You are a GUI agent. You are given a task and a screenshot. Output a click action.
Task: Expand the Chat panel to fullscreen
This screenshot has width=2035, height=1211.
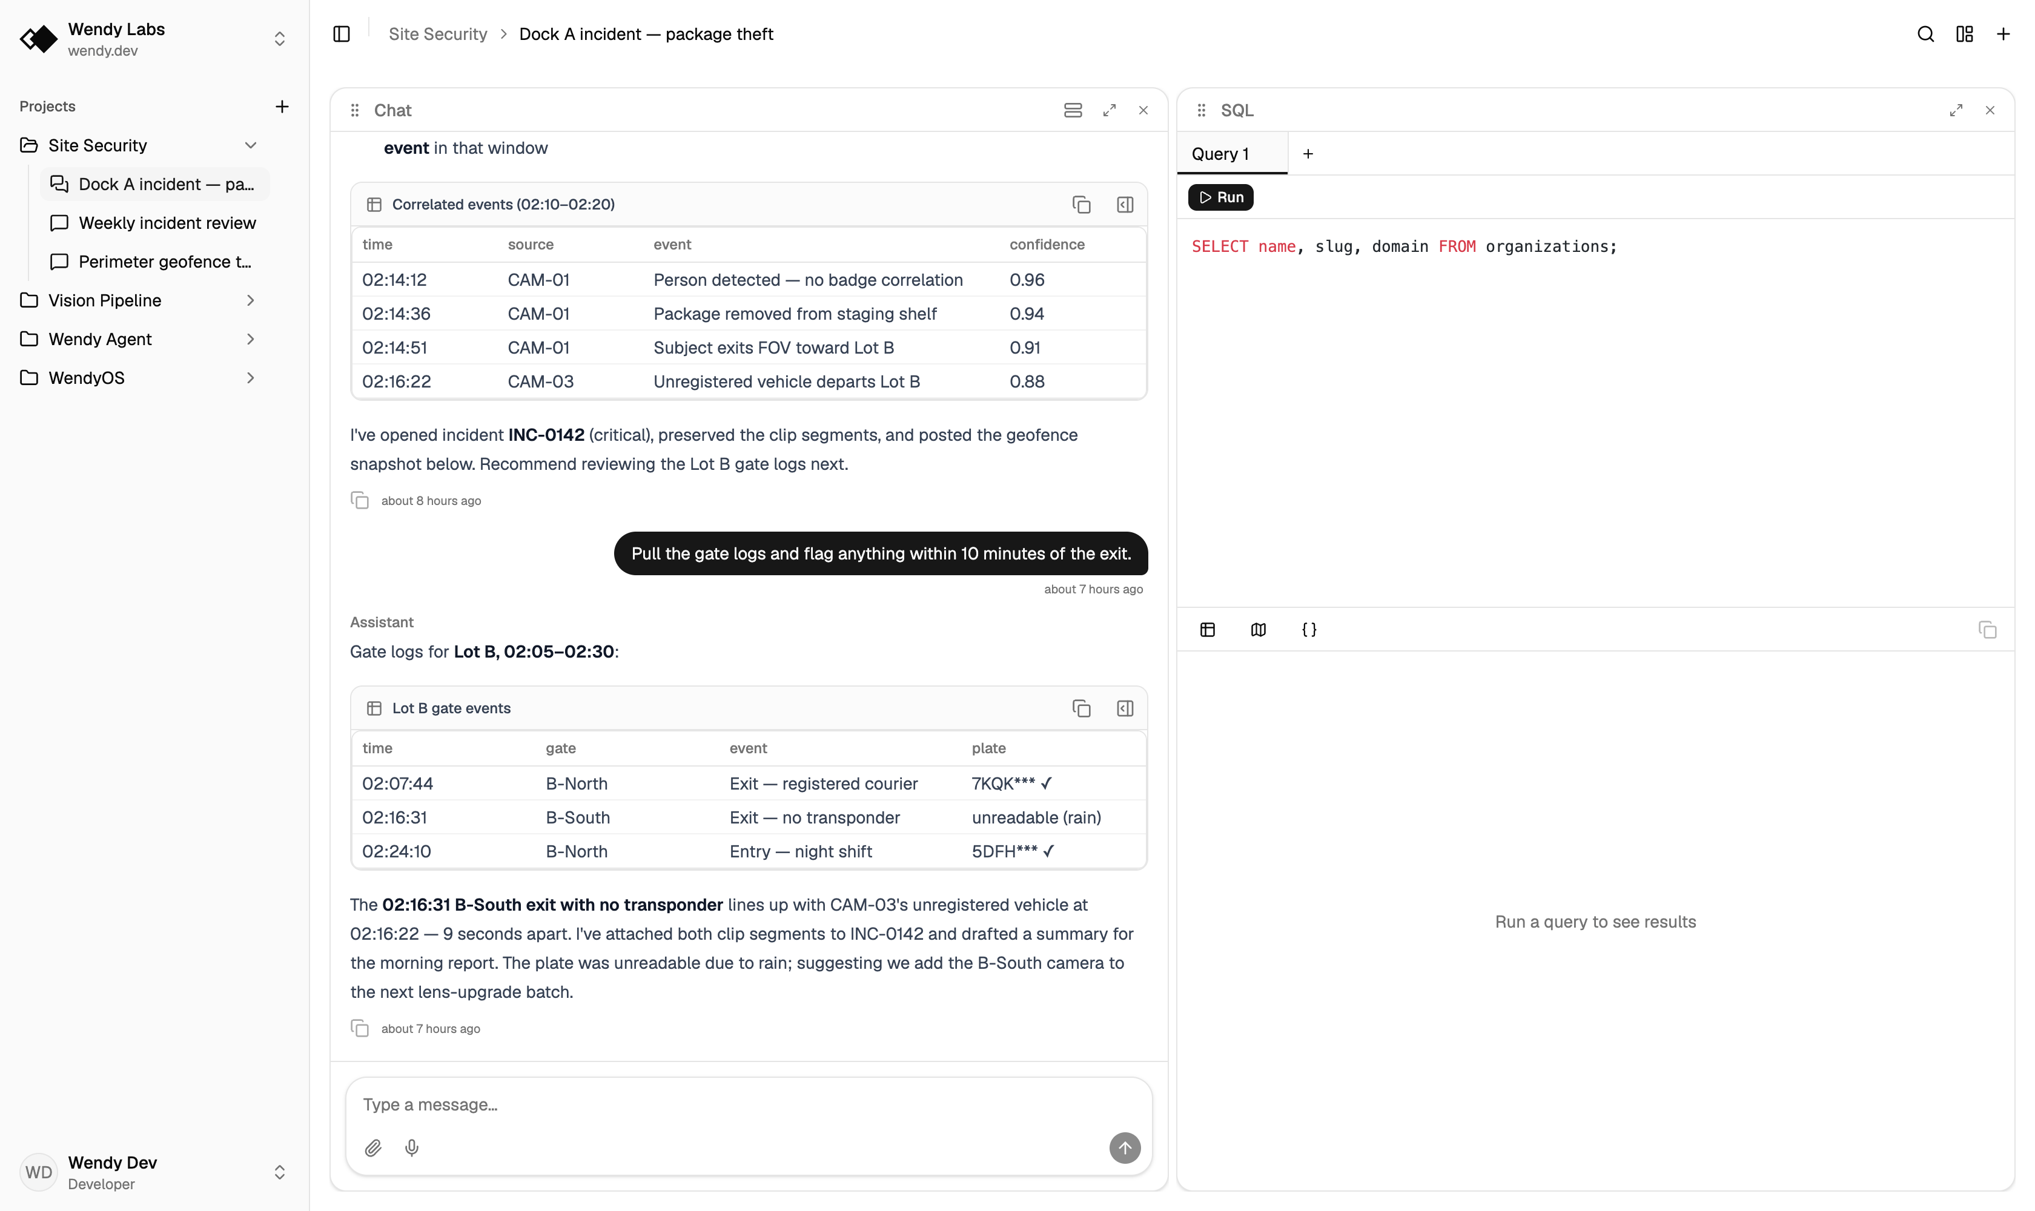[1108, 110]
